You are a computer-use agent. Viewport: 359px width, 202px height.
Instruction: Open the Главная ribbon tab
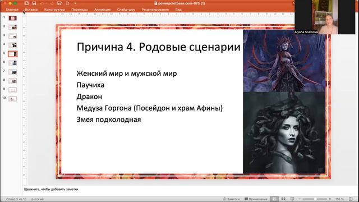pyautogui.click(x=12, y=10)
